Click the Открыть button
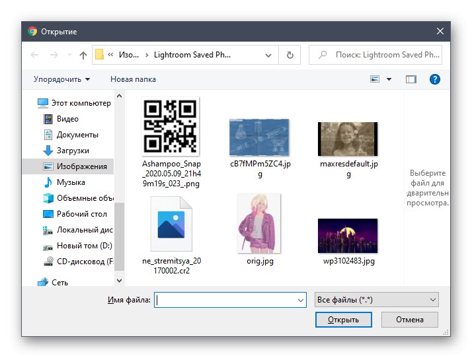The height and width of the screenshot is (358, 472). (x=344, y=320)
